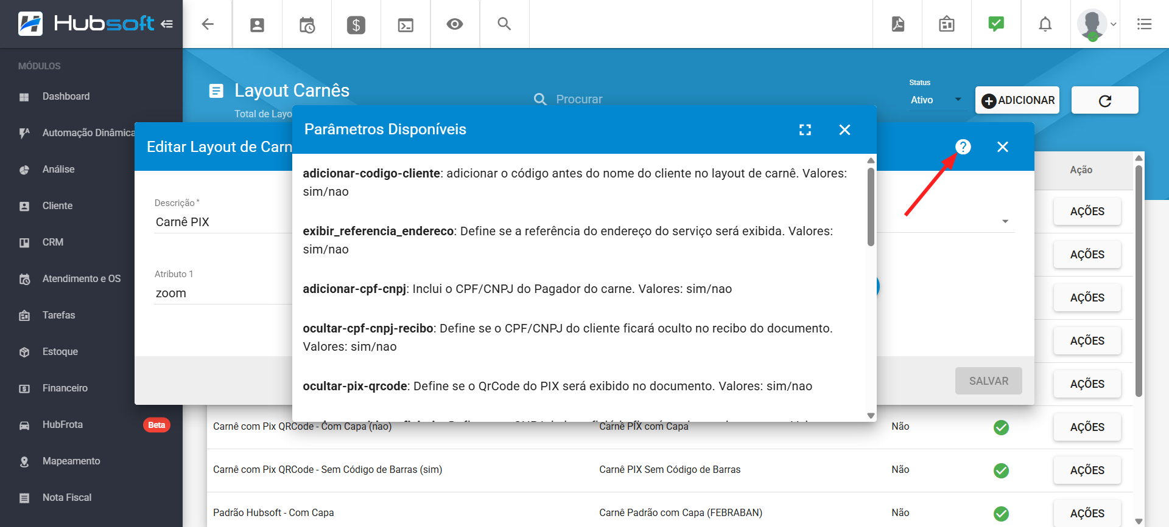The height and width of the screenshot is (527, 1169).
Task: Click the Dashboard grid icon
Action: coord(24,97)
